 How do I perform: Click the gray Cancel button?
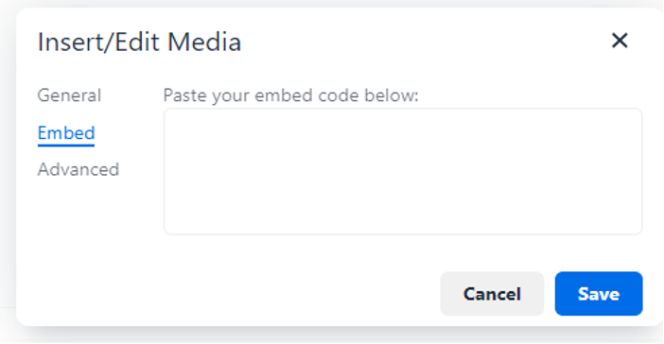[492, 294]
